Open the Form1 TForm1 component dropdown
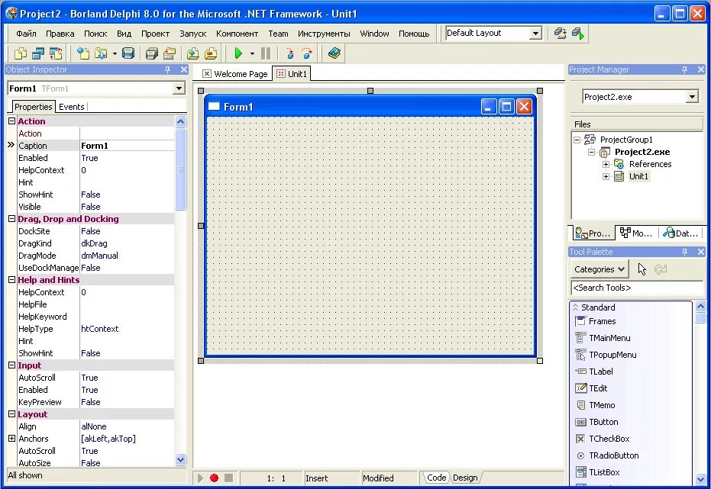This screenshot has width=711, height=489. [179, 88]
